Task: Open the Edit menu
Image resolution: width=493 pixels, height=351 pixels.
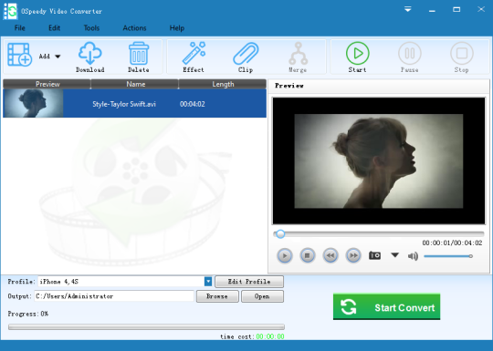Action: tap(54, 28)
